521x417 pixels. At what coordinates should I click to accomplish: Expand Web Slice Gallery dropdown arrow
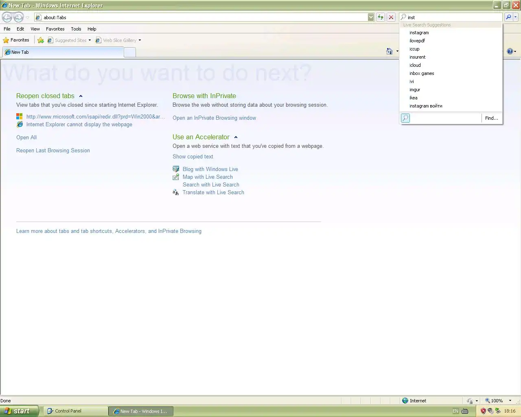pyautogui.click(x=140, y=40)
